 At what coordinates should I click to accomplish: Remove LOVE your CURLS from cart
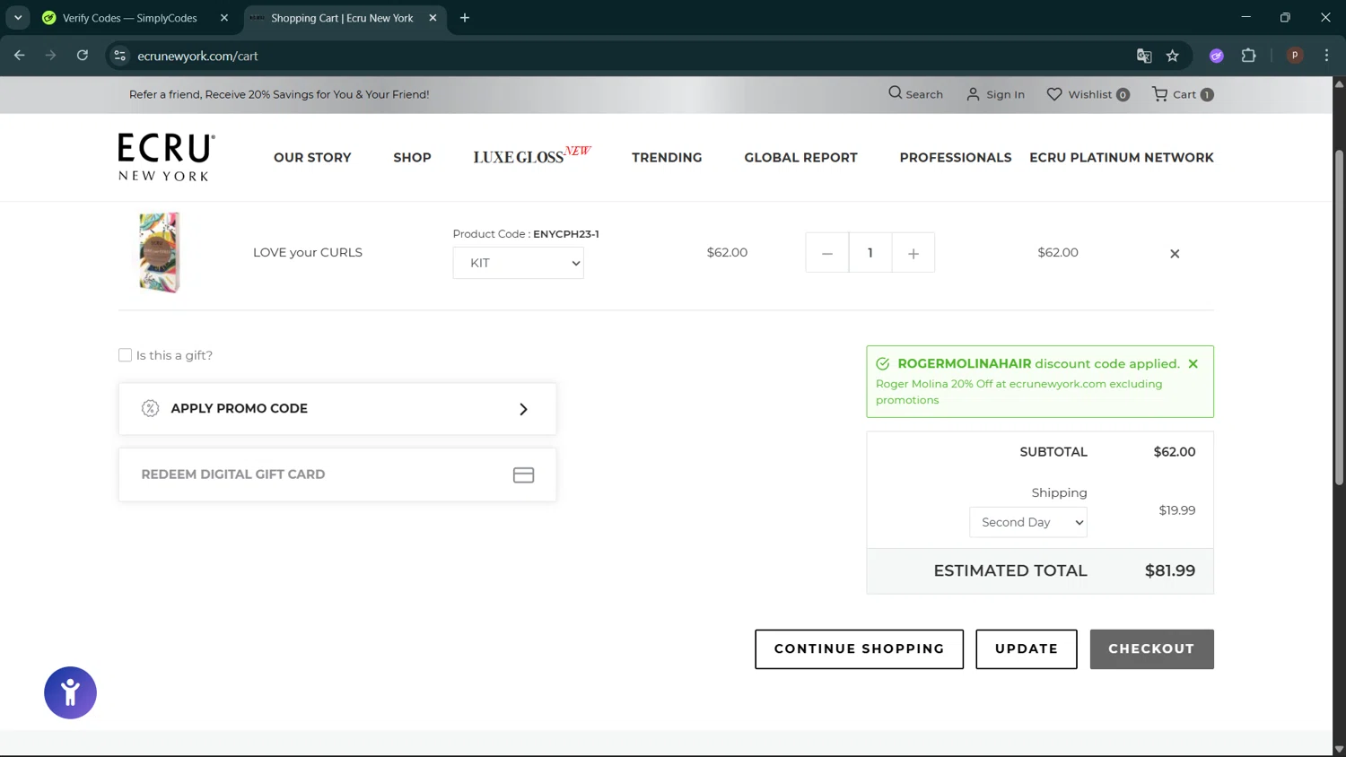pyautogui.click(x=1175, y=254)
